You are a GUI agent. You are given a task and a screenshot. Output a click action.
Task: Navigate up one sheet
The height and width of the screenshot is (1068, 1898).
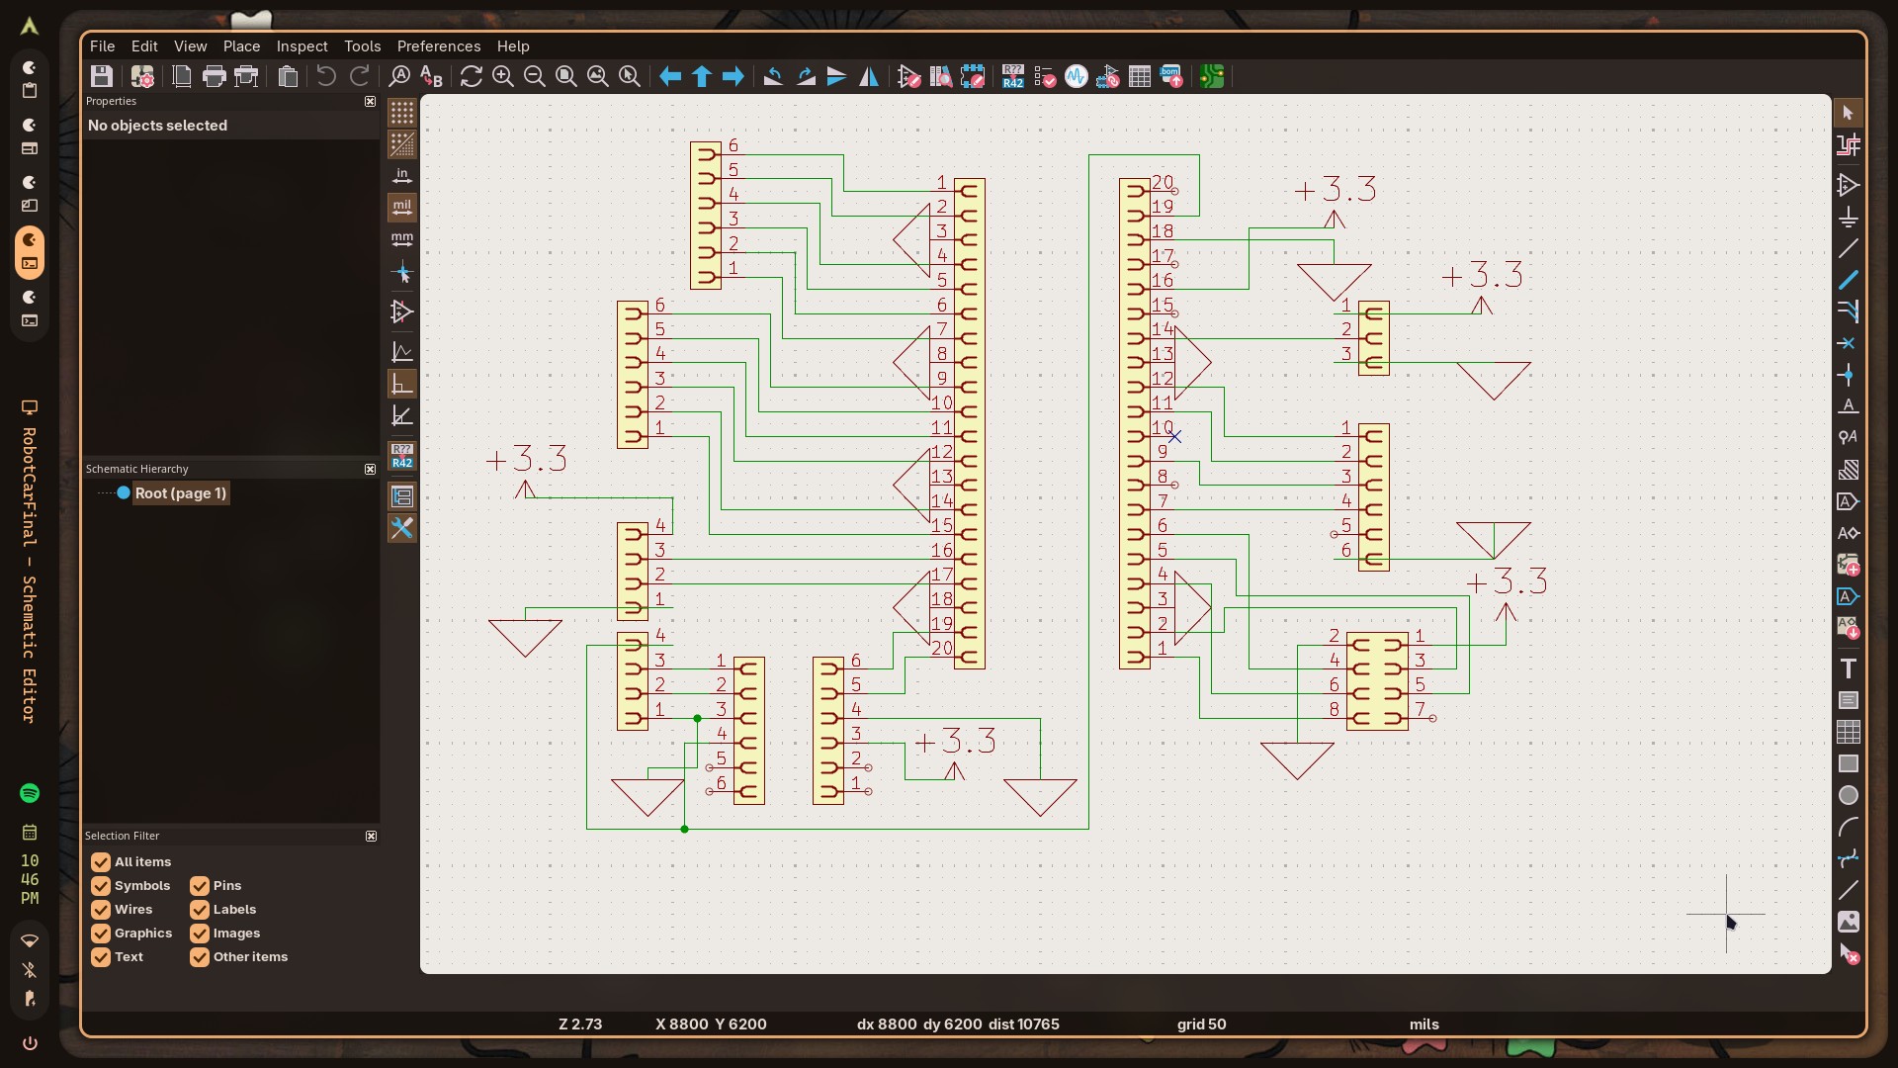click(x=702, y=76)
